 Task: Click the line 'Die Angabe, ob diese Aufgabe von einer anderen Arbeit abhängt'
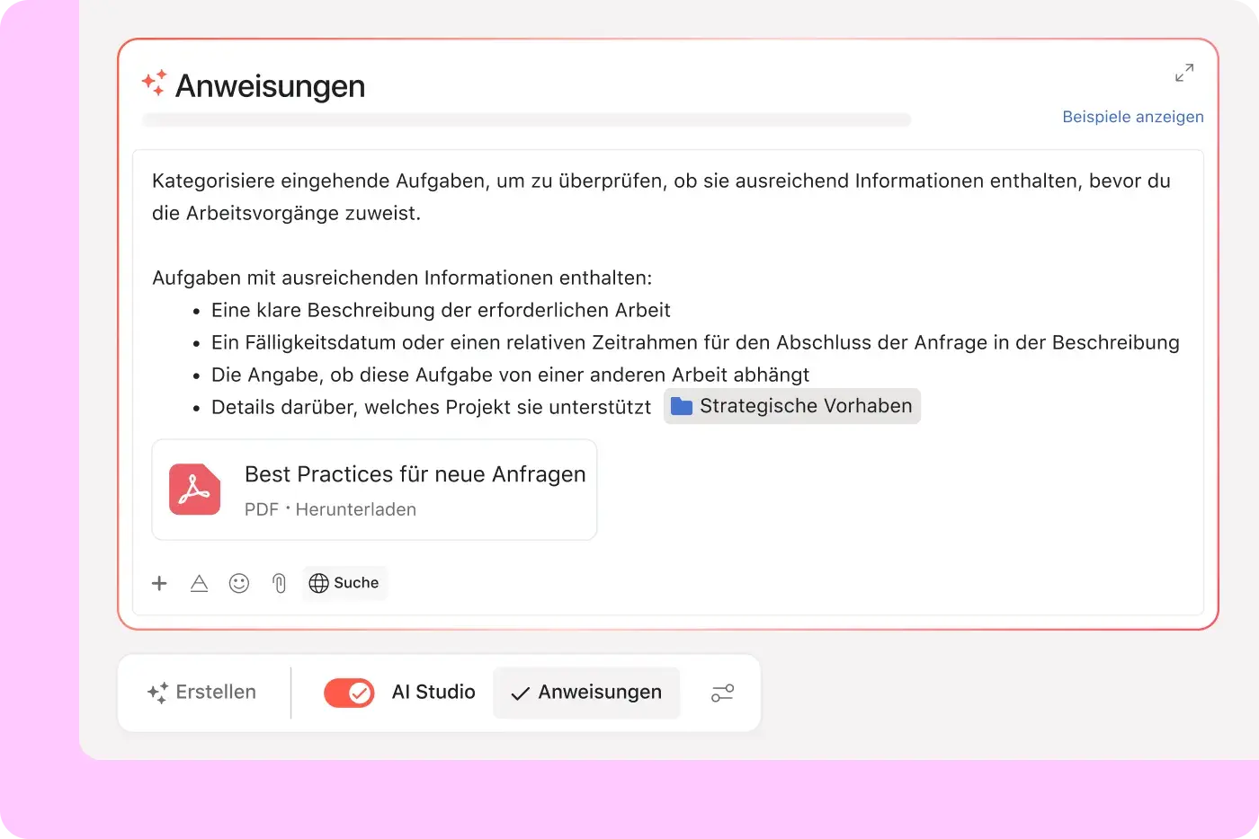pyautogui.click(x=510, y=375)
